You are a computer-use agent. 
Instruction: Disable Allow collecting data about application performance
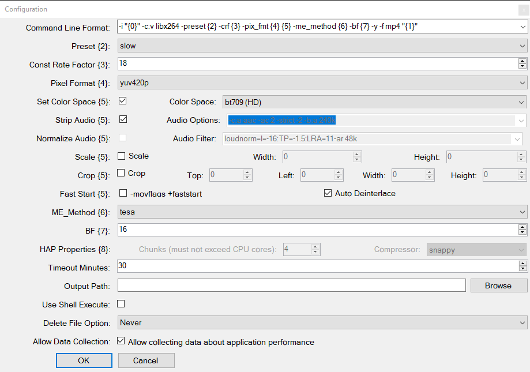pos(121,341)
